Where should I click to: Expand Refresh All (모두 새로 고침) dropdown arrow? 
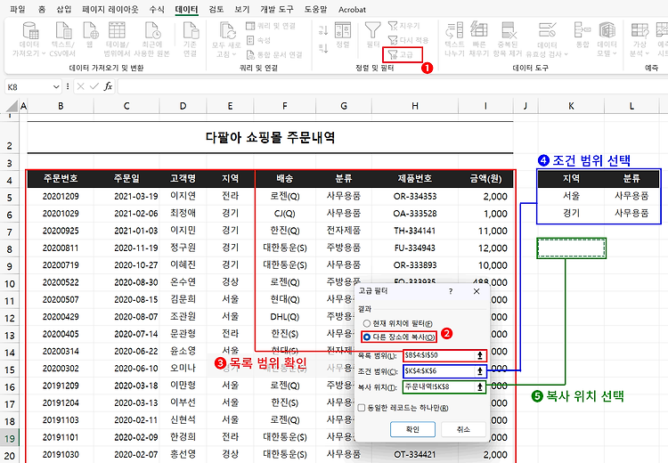pos(233,54)
